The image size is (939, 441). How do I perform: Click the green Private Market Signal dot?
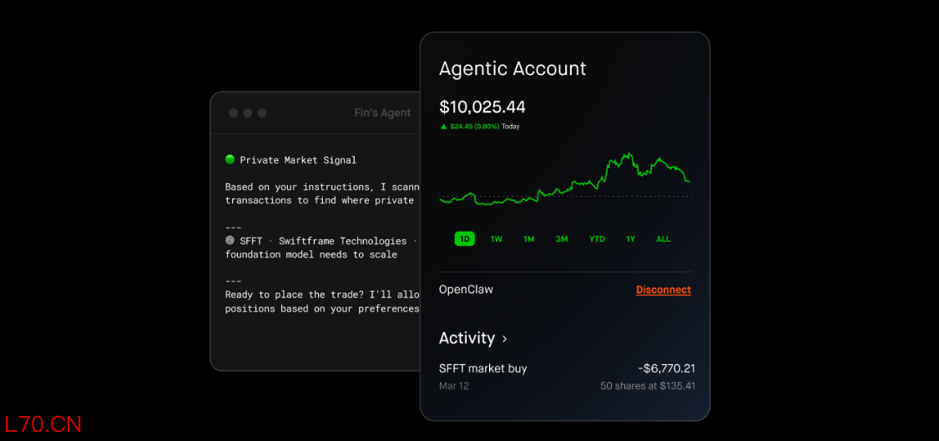tap(230, 159)
